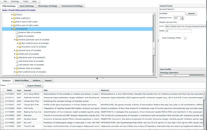This screenshot has height=130, width=207.
Task: Click Left dorsal lobe document icon
Action: coord(17,61)
